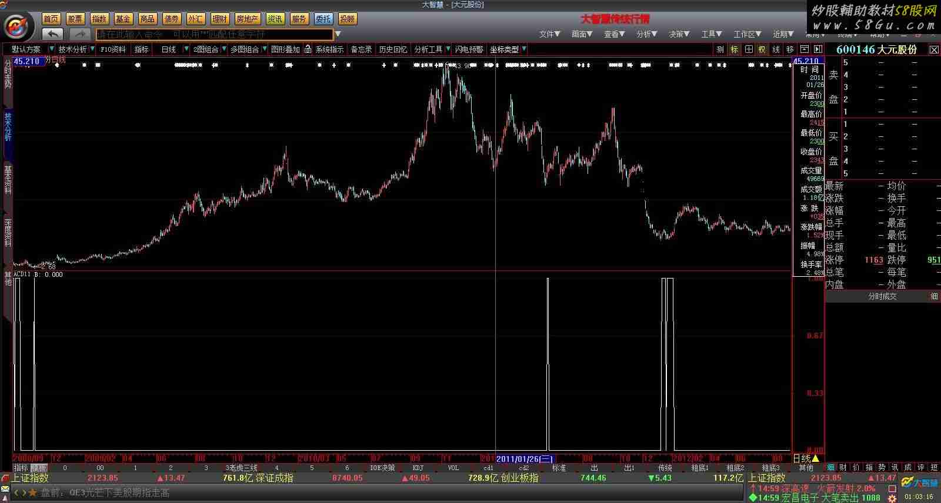This screenshot has width=941, height=503.
Task: Expand the command input dropdown arrow
Action: tap(338, 34)
